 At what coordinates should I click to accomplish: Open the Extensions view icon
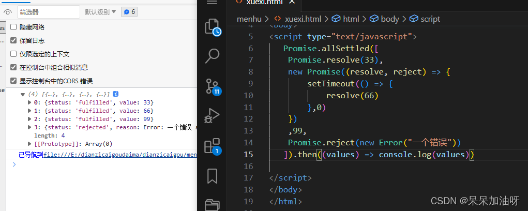point(213,146)
